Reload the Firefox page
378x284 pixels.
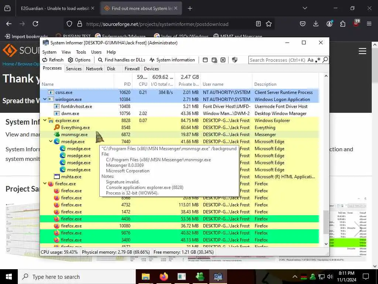35,24
